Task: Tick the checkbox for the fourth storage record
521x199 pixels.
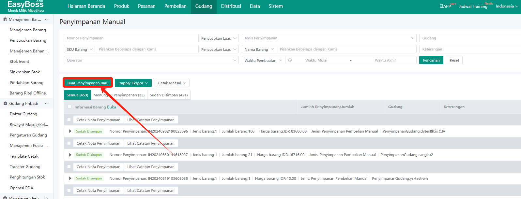Action: point(69,191)
